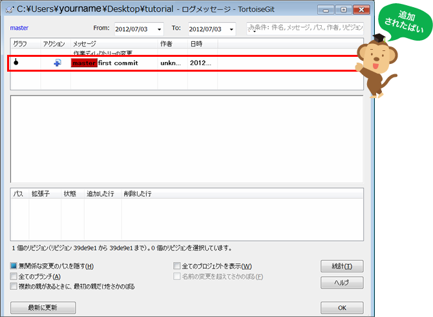Click the 状態 column header
433x317 pixels.
72,194
